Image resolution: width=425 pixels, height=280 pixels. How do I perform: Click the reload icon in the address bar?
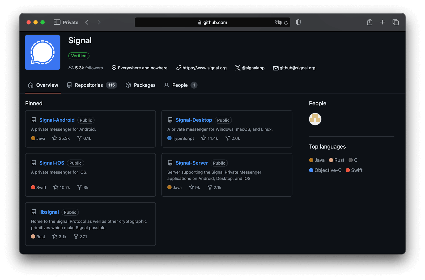click(286, 22)
